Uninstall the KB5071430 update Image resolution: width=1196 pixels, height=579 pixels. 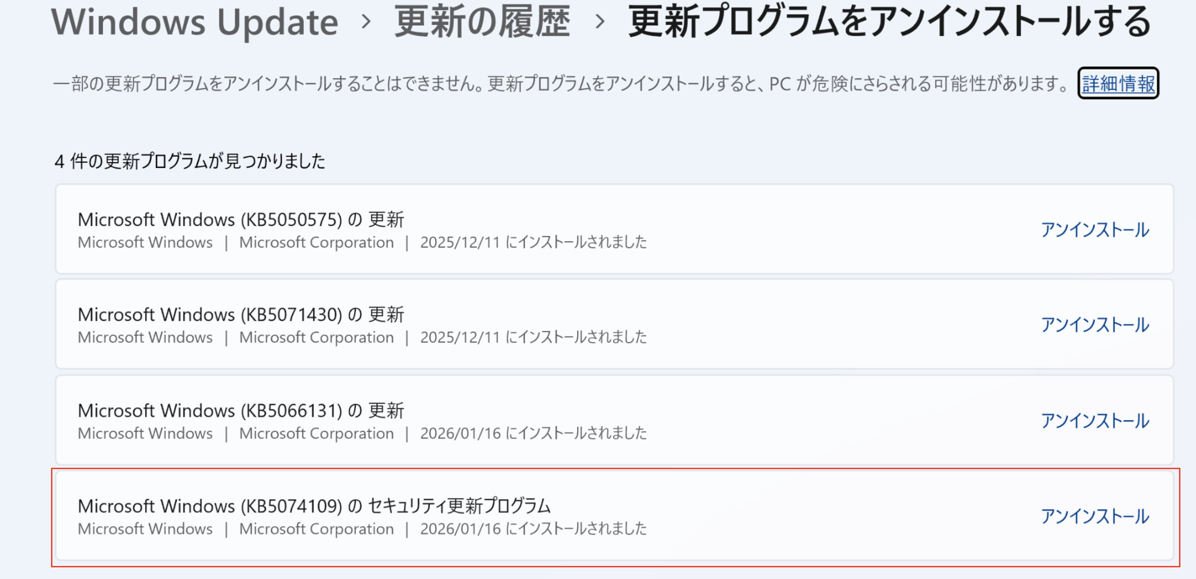pyautogui.click(x=1095, y=325)
